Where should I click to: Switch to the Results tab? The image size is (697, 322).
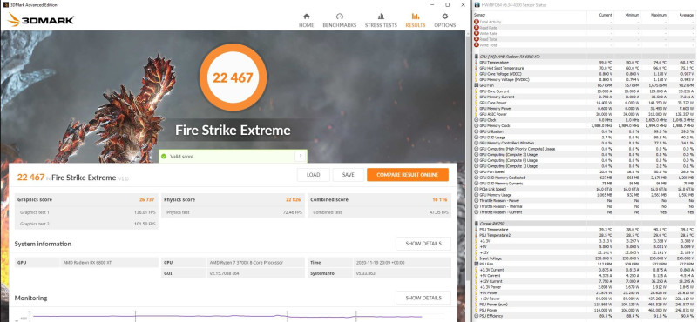click(x=416, y=20)
